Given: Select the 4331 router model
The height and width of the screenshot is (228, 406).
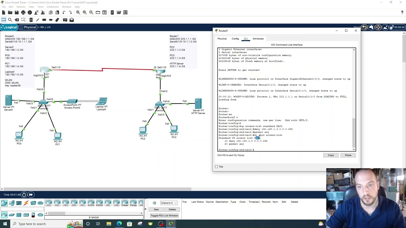Looking at the screenshot, I should (49, 203).
